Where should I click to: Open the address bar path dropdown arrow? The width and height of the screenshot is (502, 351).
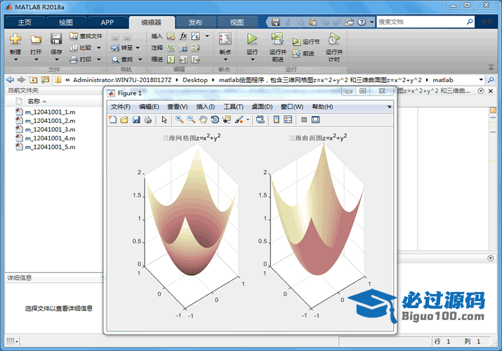pos(481,79)
